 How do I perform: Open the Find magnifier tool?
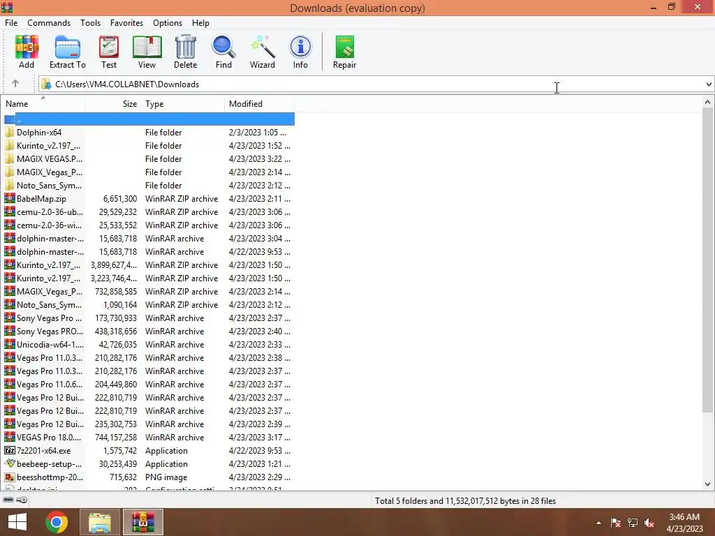[223, 52]
